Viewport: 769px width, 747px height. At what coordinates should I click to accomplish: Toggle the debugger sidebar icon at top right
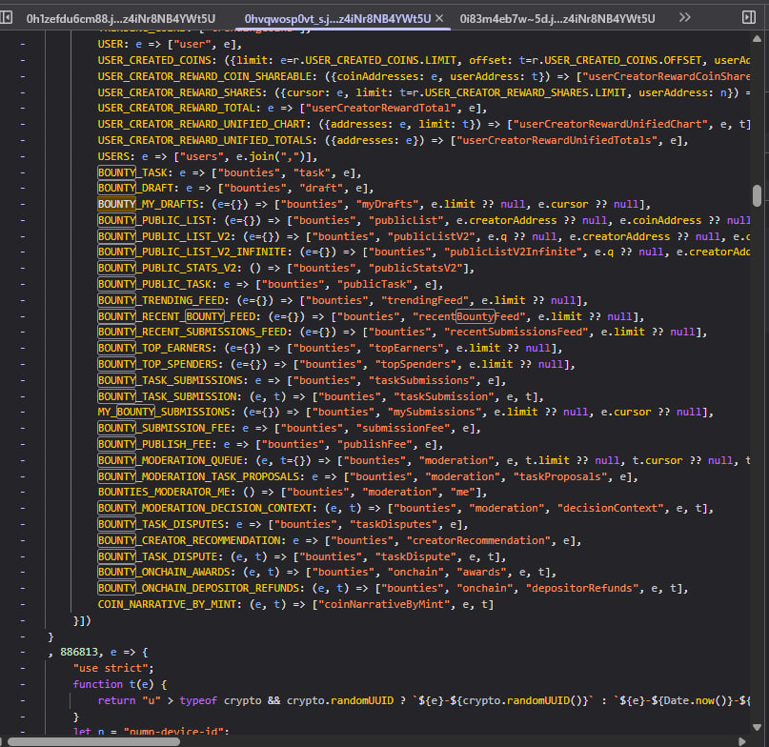coord(748,18)
